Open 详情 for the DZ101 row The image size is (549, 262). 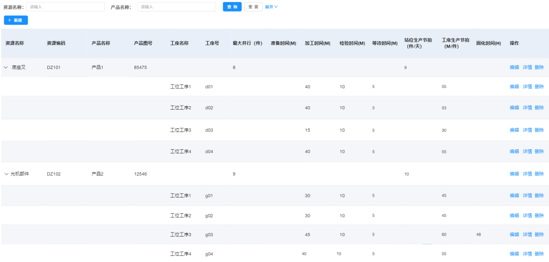(x=527, y=68)
